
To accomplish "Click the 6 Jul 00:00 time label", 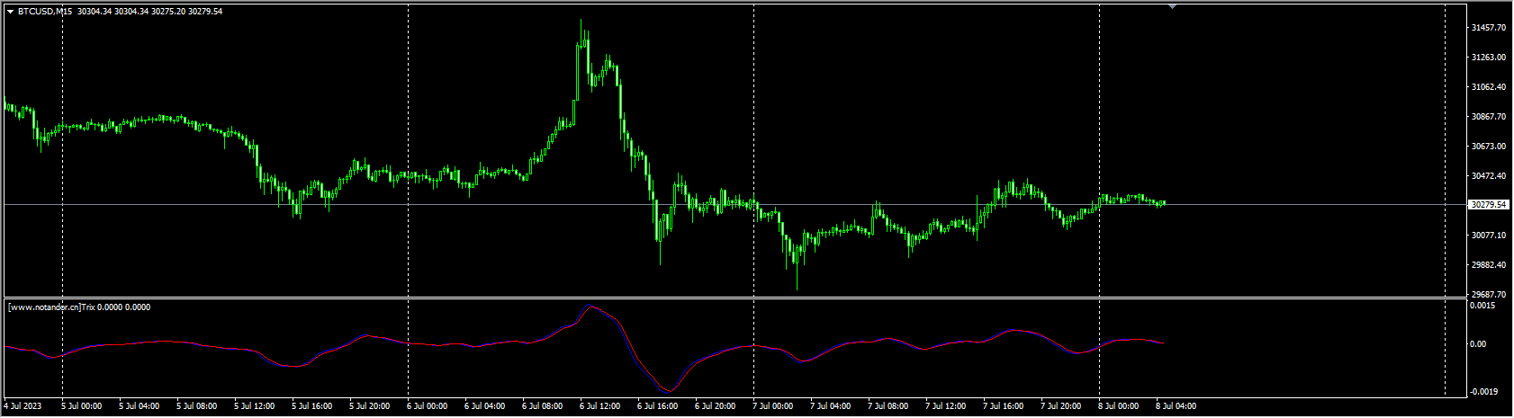I will 428,406.
